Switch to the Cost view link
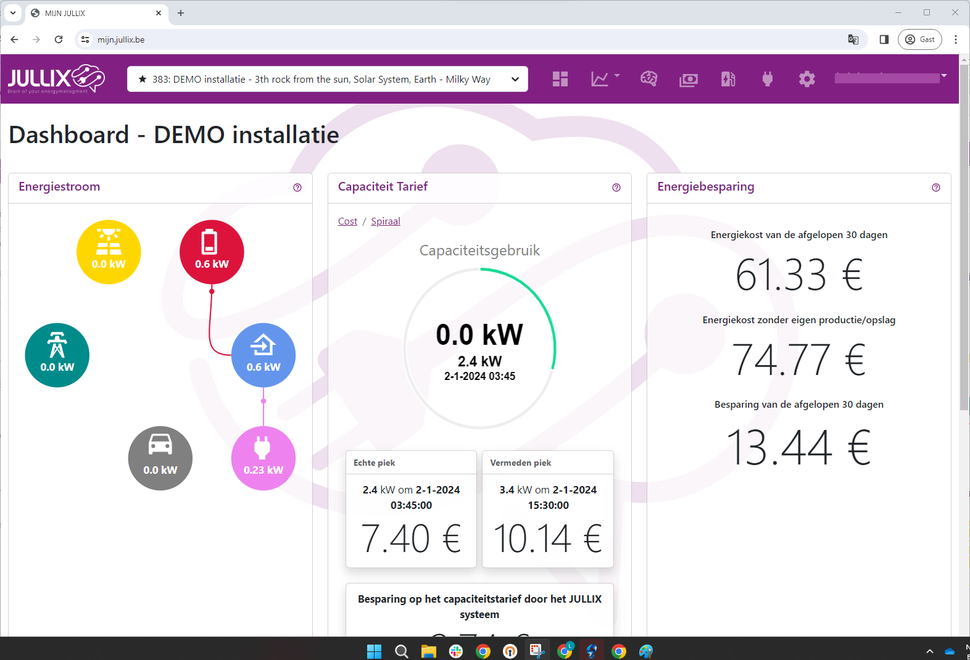Screen dimensions: 970x660 (x=347, y=221)
